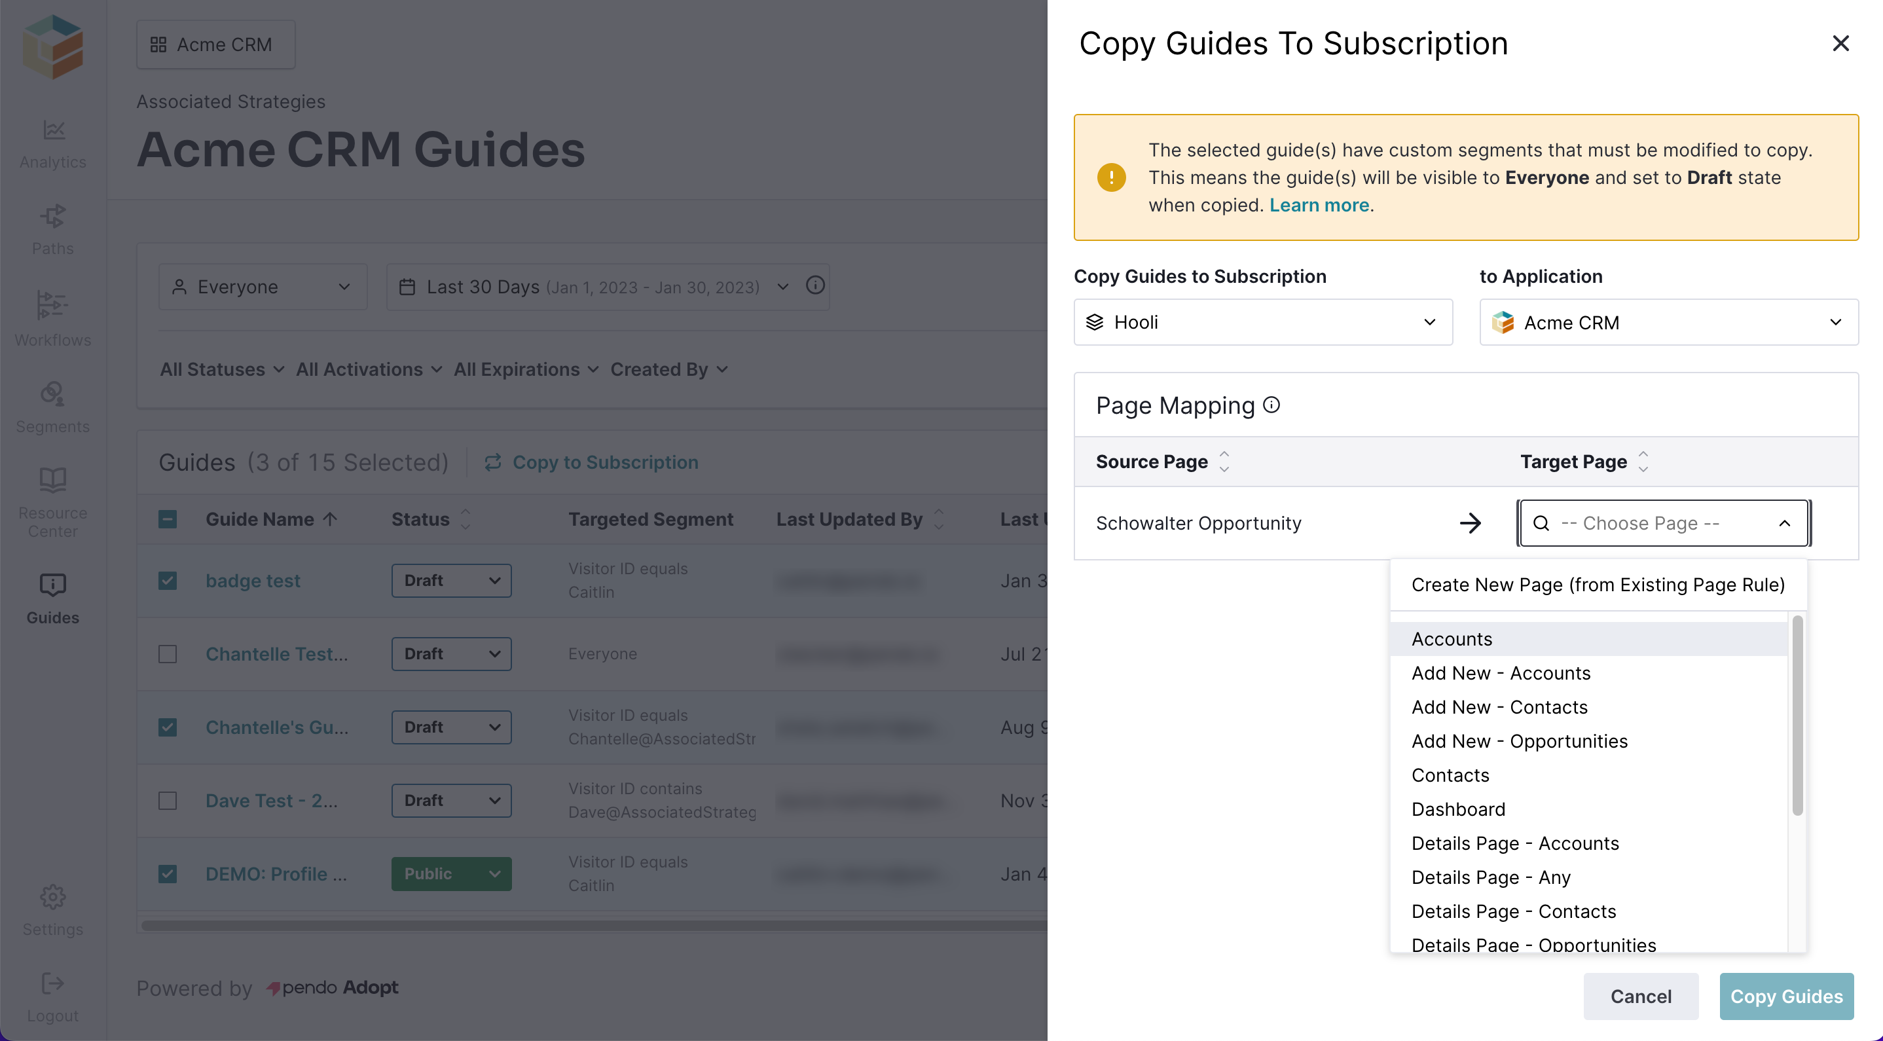The height and width of the screenshot is (1041, 1883).
Task: Click the person icon in the Everyone filter
Action: 179,287
